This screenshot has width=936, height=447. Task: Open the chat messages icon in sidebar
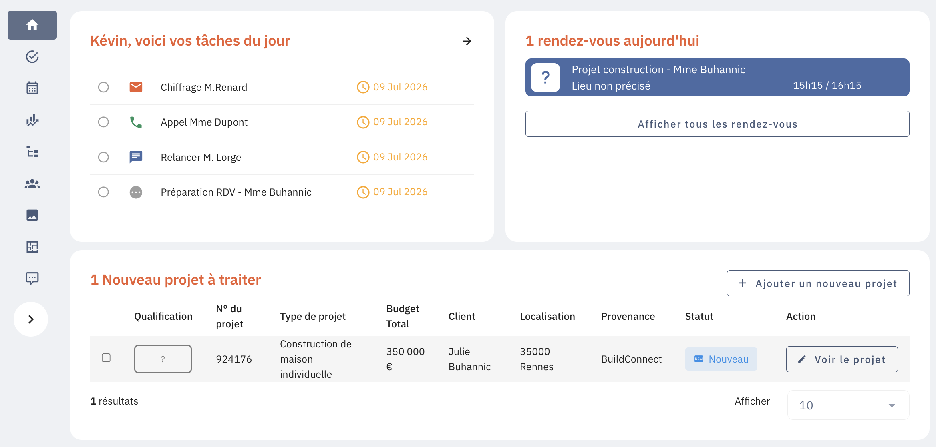point(32,279)
